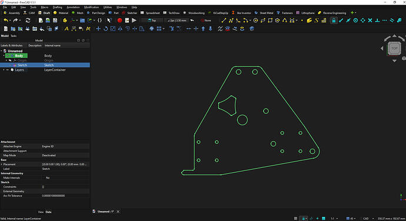
Task: Open the Drafting menu
Action: tap(58, 7)
